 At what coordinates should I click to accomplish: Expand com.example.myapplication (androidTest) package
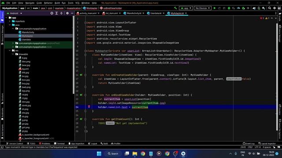click(13, 43)
